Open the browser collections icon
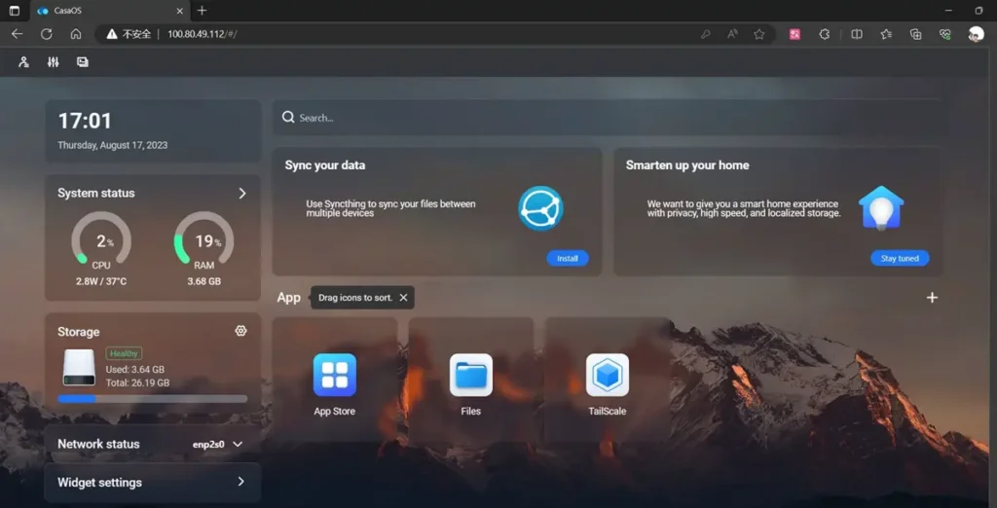Image resolution: width=997 pixels, height=508 pixels. pyautogui.click(x=915, y=34)
